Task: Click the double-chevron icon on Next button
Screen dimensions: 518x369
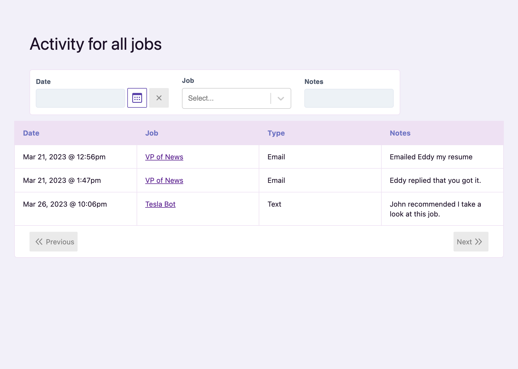Action: (x=479, y=242)
